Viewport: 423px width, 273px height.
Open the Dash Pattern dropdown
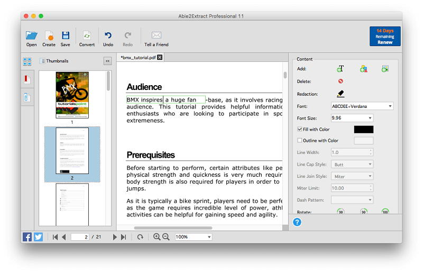coord(352,200)
